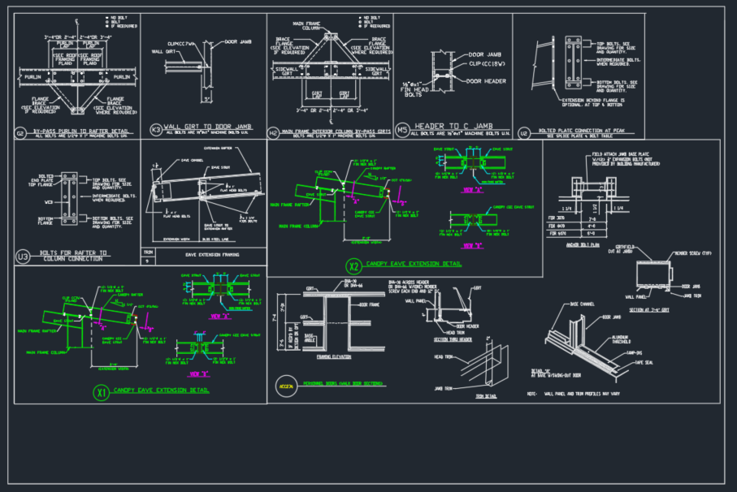The image size is (737, 492).
Task: Select "MAIN FRAME INTERIOR COLUMN BY-PASS GIRTS" title
Action: (336, 132)
